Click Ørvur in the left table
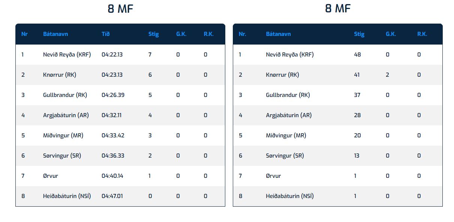The image size is (454, 222). 51,176
